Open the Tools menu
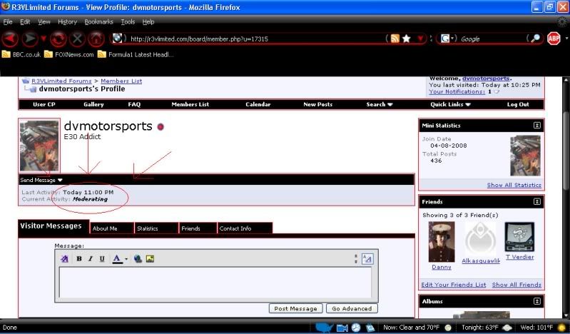Image resolution: width=570 pixels, height=334 pixels. (128, 22)
